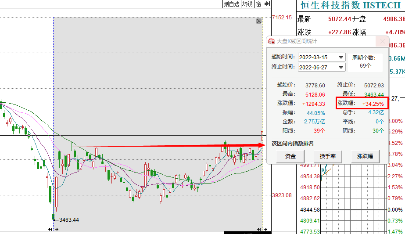This screenshot has width=405, height=234.
Task: Click the 金额 value 2.75万亿
Action: [x=315, y=122]
